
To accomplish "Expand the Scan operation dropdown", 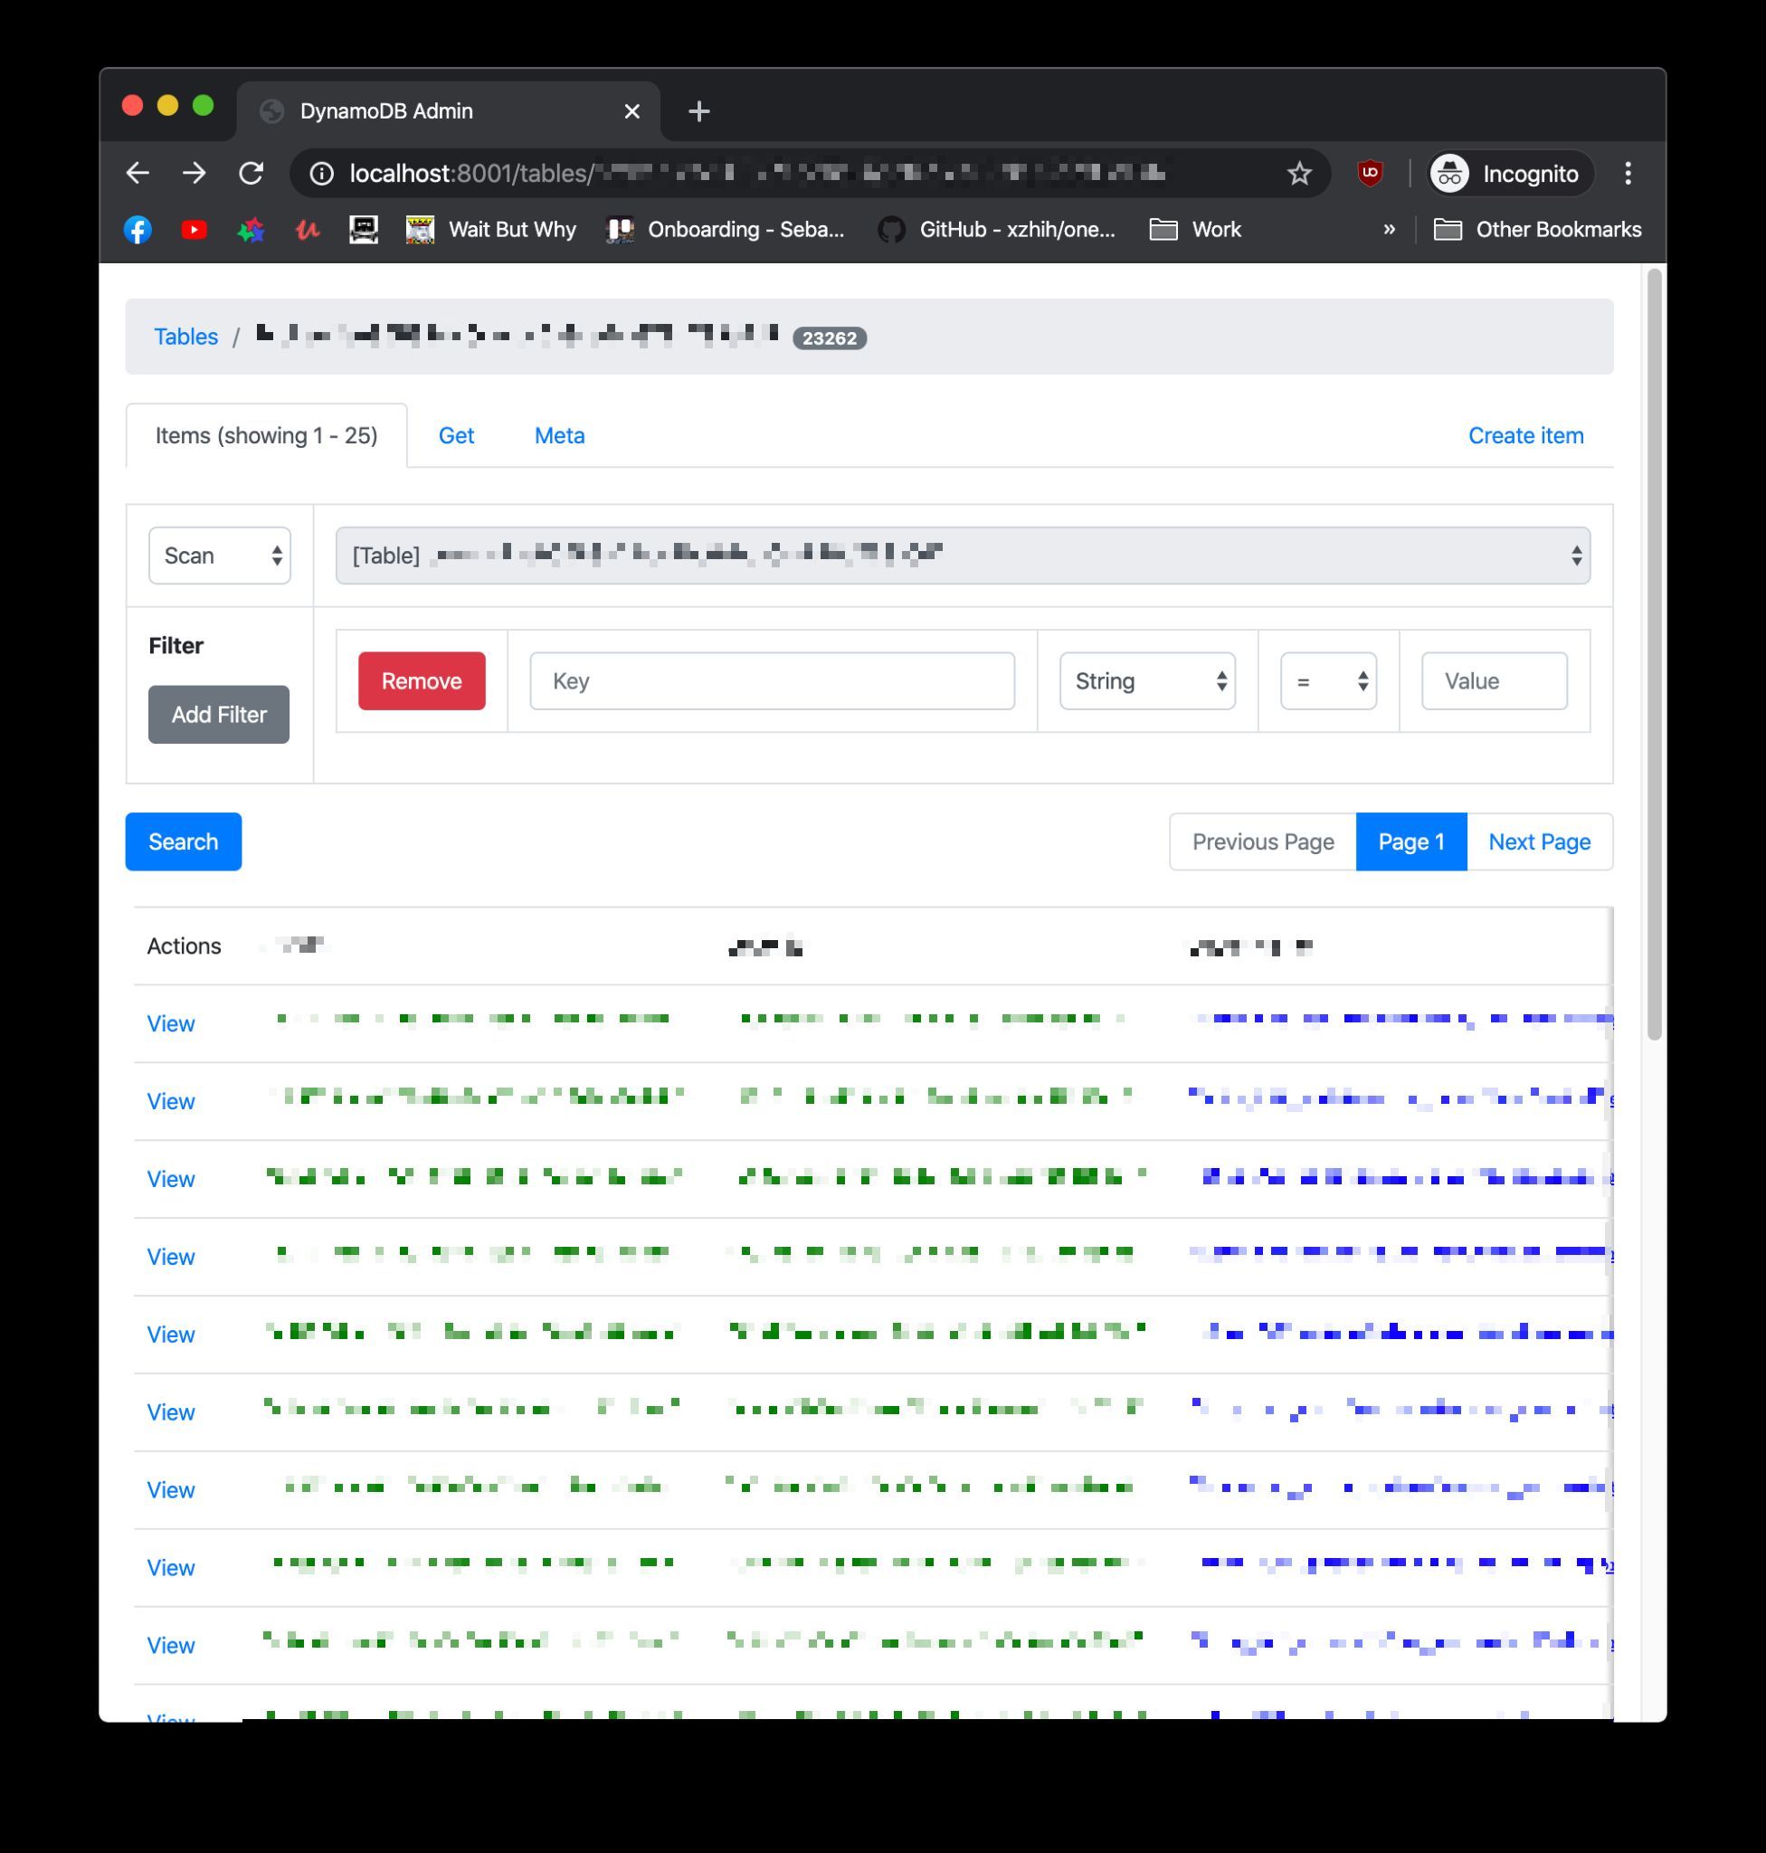I will click(219, 556).
